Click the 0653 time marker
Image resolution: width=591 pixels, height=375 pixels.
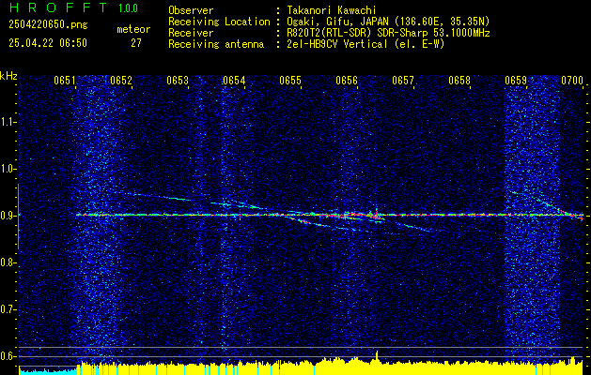click(x=178, y=81)
